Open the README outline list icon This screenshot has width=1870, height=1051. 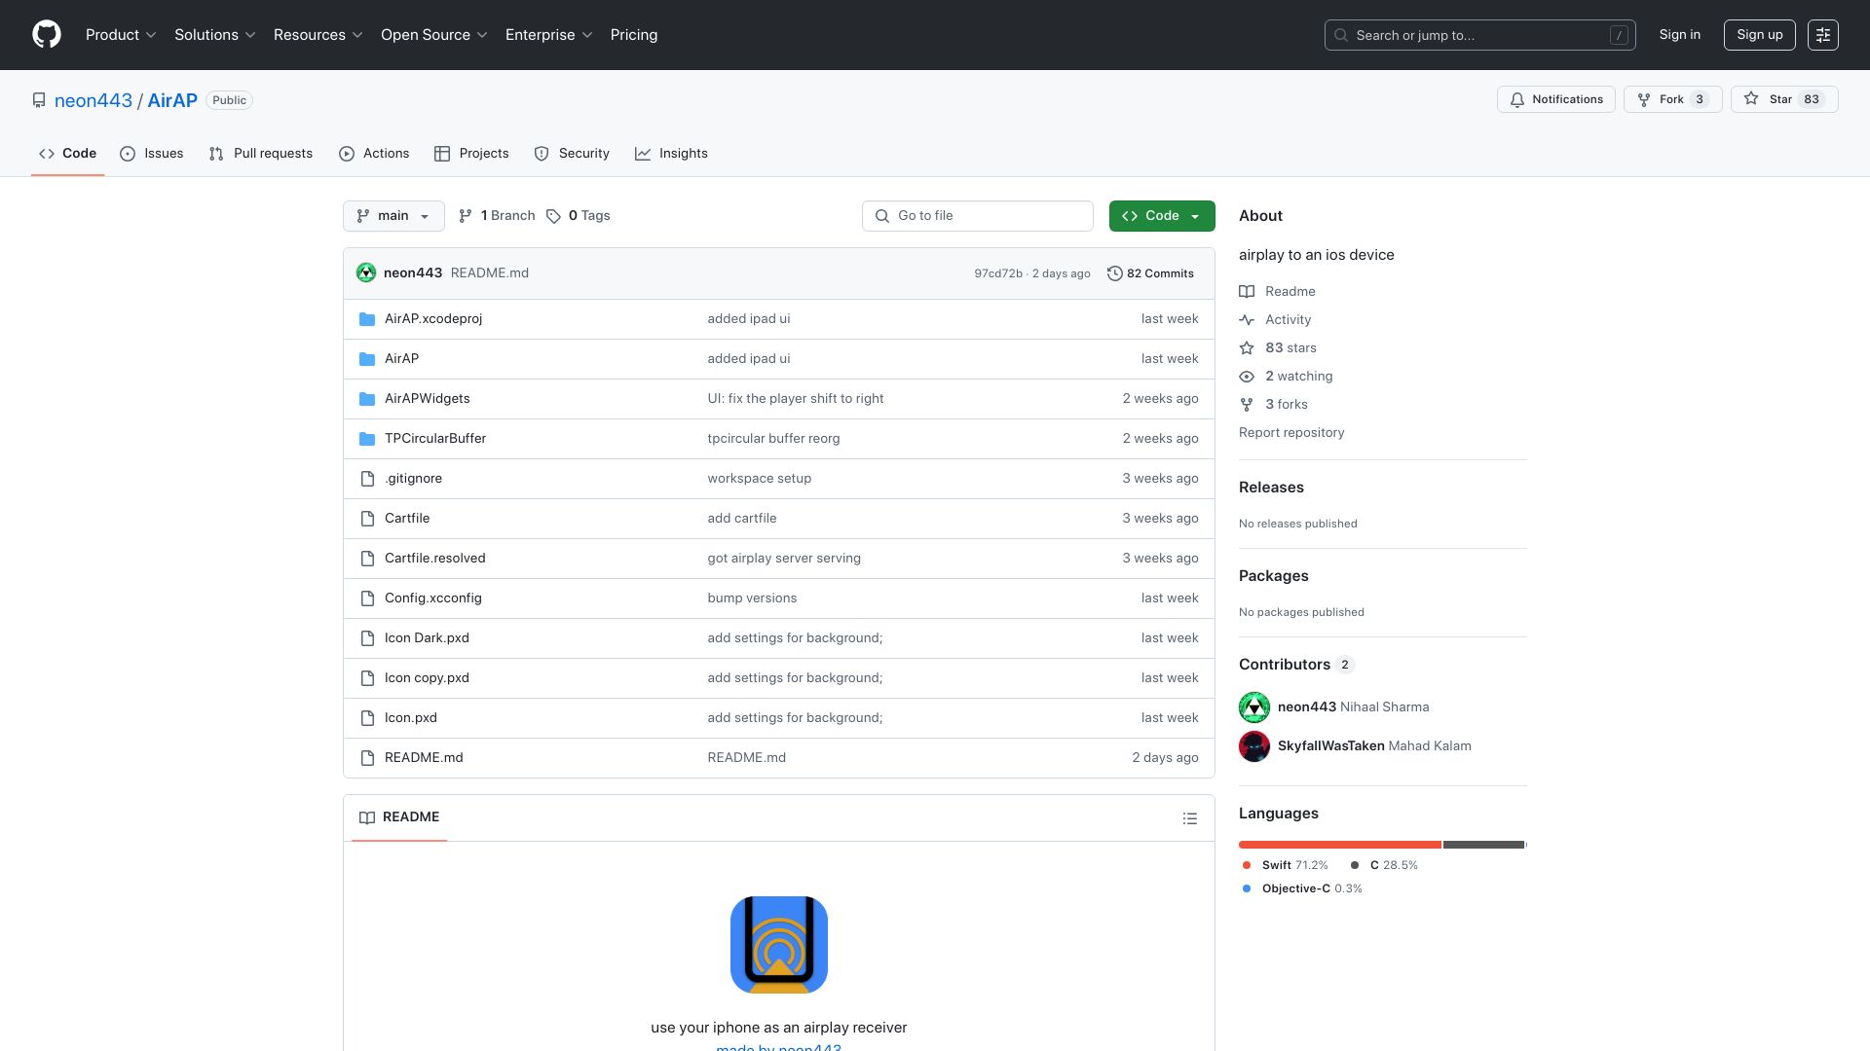pyautogui.click(x=1189, y=818)
